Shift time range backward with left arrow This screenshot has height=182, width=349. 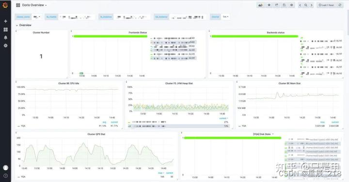point(300,5)
